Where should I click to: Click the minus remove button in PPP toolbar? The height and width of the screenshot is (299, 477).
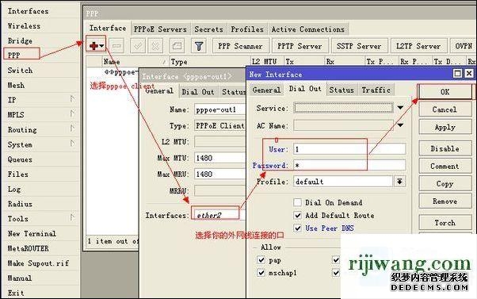tap(116, 46)
